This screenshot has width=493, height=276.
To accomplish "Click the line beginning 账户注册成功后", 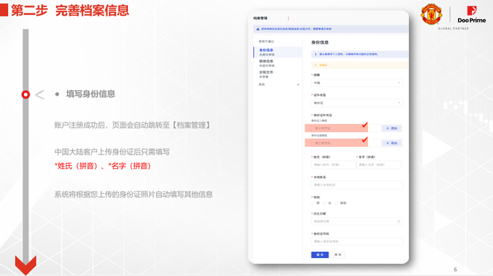I will [x=132, y=125].
